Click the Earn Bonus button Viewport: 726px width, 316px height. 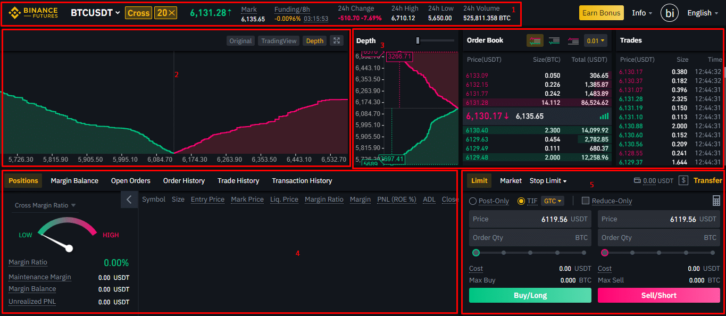602,13
